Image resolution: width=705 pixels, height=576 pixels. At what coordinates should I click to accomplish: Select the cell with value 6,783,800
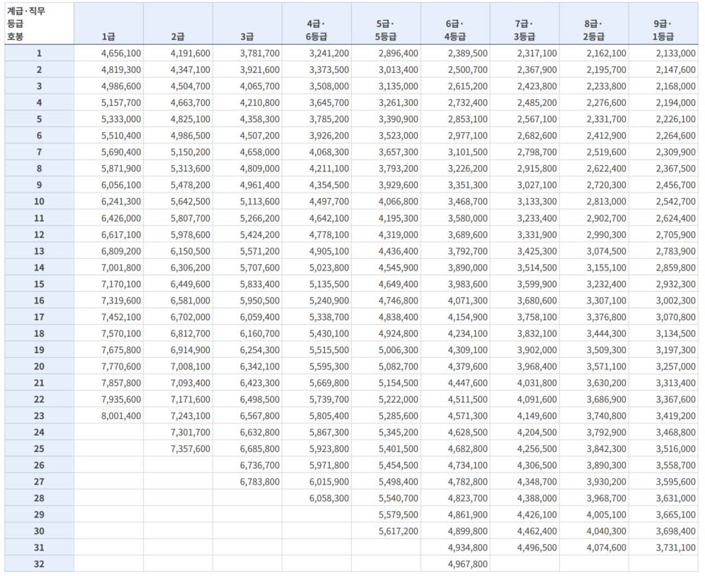(260, 482)
